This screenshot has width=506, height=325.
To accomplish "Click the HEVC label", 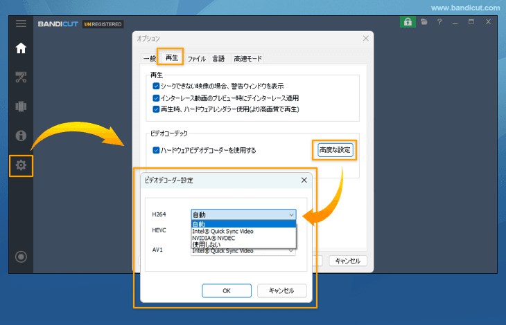I will [159, 230].
